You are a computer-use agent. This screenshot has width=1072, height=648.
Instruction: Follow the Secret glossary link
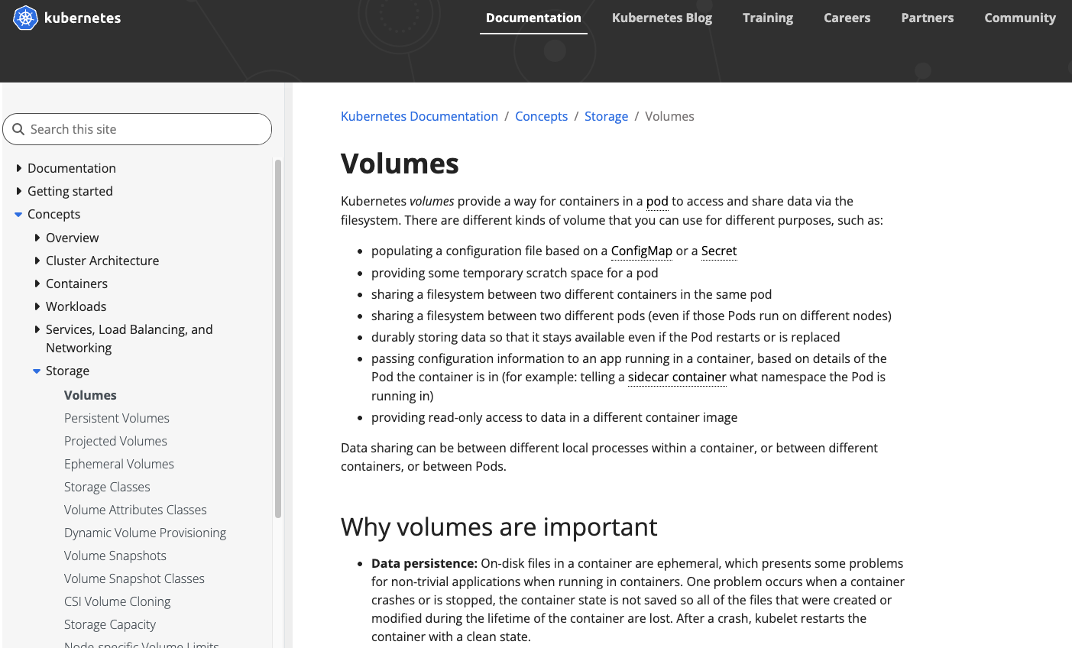pyautogui.click(x=719, y=251)
